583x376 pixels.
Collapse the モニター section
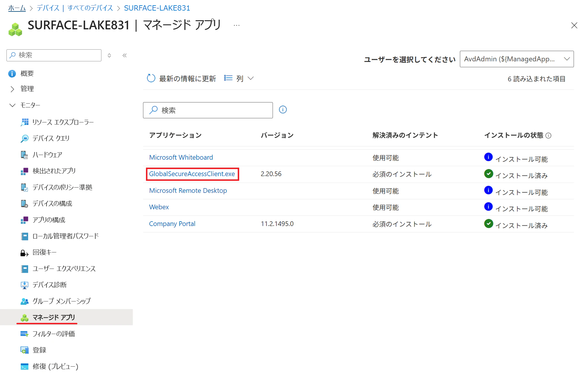pos(12,105)
